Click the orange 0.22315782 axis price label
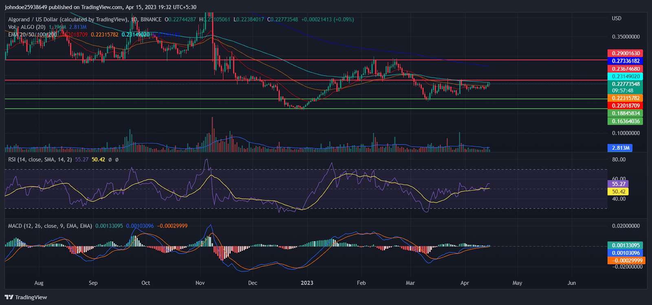Screen dimensions: 652x305 click(626, 98)
